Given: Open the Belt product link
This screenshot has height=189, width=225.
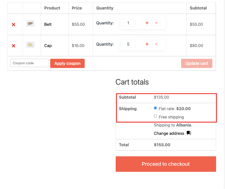Looking at the screenshot, I should coord(48,24).
